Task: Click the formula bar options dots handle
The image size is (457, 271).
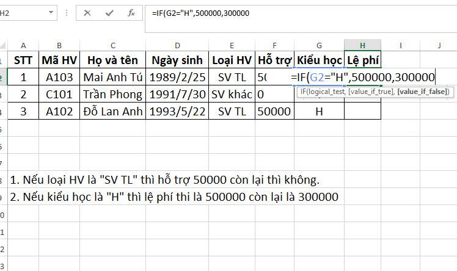Action: [x=67, y=13]
